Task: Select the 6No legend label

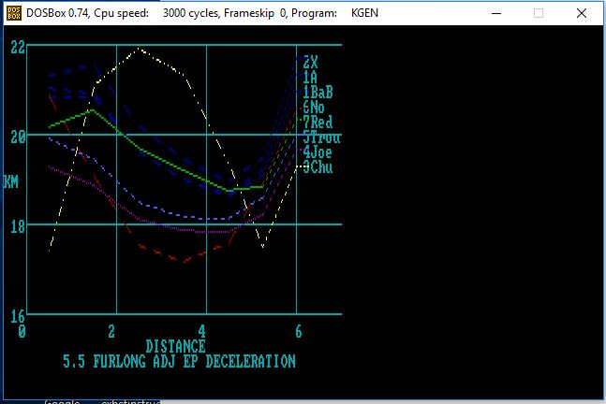Action: [x=314, y=107]
